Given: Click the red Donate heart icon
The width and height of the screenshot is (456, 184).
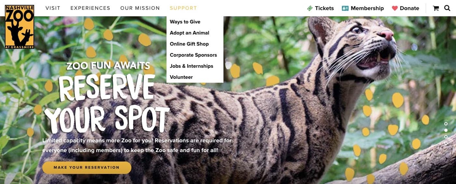Looking at the screenshot, I should (x=395, y=8).
